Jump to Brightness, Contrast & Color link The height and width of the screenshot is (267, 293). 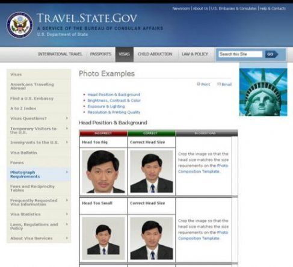pyautogui.click(x=114, y=100)
